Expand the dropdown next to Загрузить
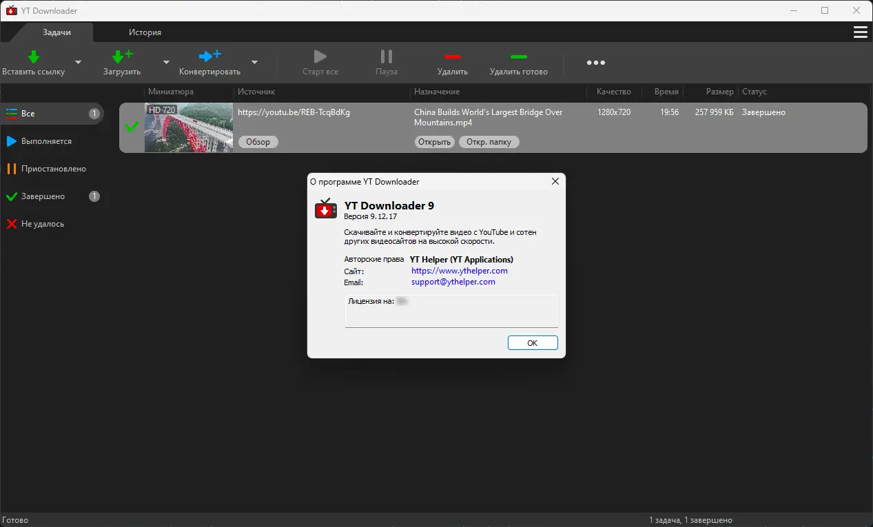This screenshot has height=527, width=873. (165, 62)
